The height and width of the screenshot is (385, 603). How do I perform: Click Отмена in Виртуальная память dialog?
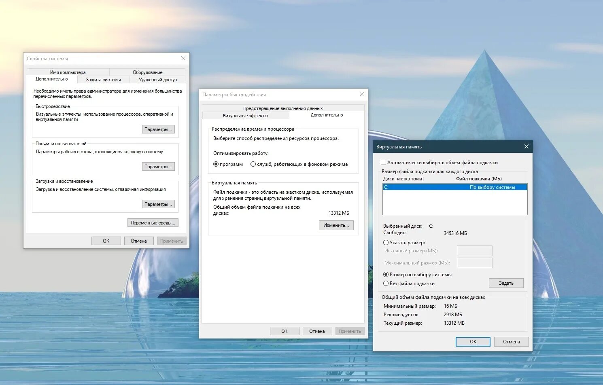pos(512,342)
